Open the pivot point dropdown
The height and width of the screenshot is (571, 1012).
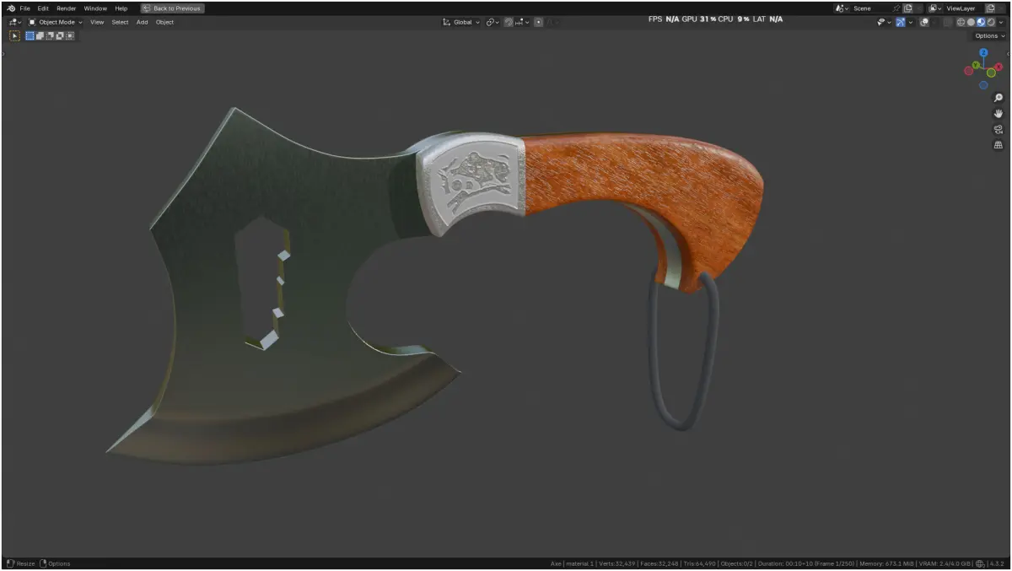tap(493, 22)
